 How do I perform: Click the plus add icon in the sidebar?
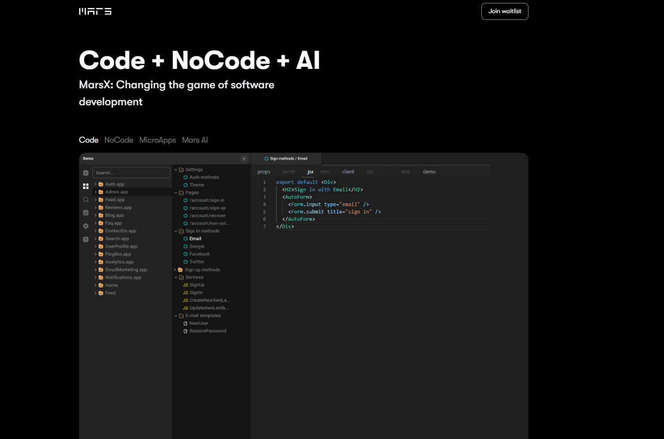tap(86, 173)
